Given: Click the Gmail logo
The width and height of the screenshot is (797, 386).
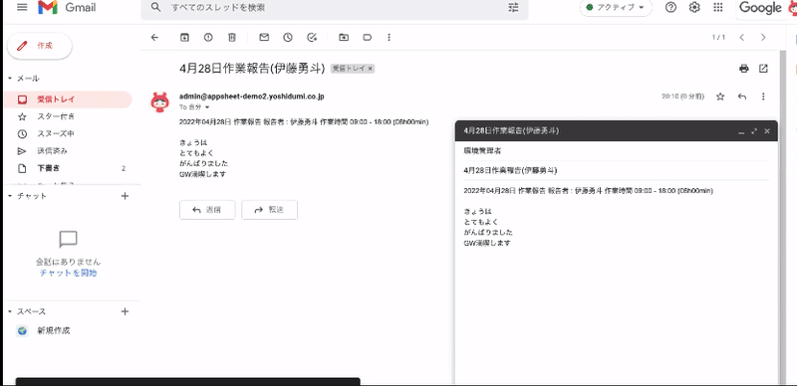Looking at the screenshot, I should coord(67,8).
